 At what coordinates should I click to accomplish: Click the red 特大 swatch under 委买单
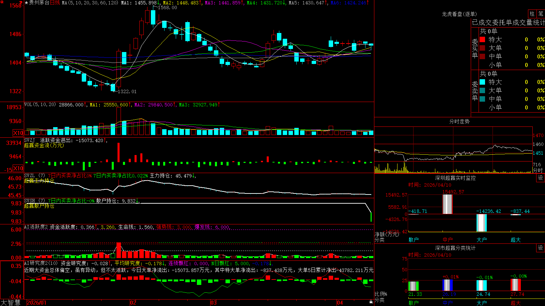pos(482,39)
